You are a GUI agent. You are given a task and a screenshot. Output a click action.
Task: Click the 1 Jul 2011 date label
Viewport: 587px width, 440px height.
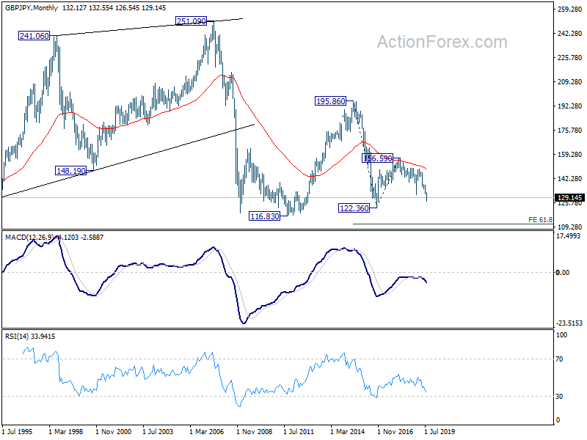coord(299,431)
